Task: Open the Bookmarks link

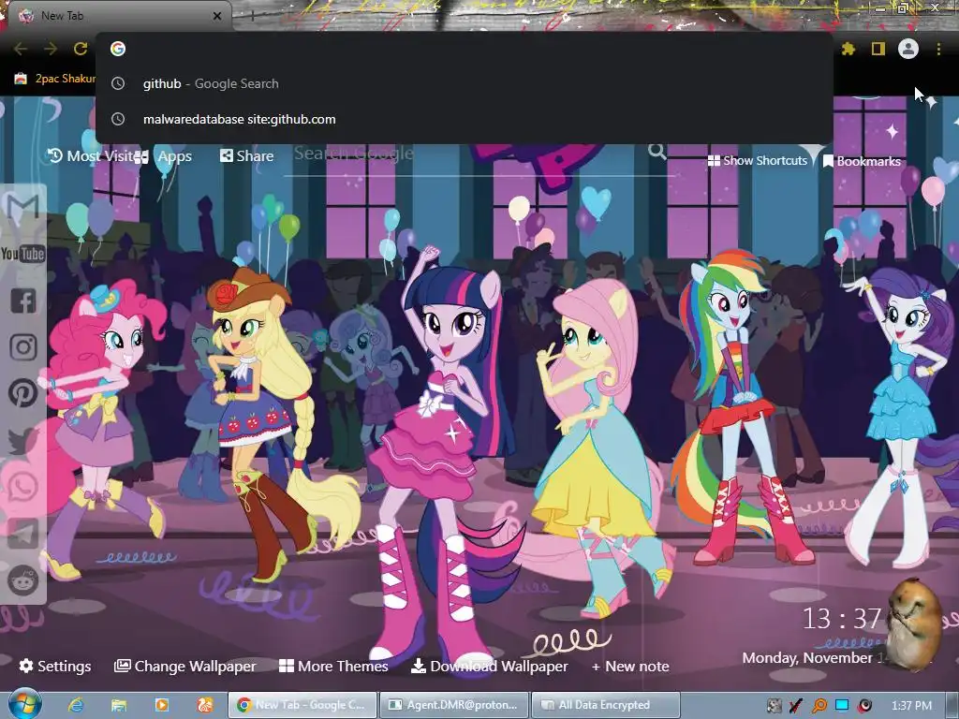Action: pyautogui.click(x=862, y=161)
